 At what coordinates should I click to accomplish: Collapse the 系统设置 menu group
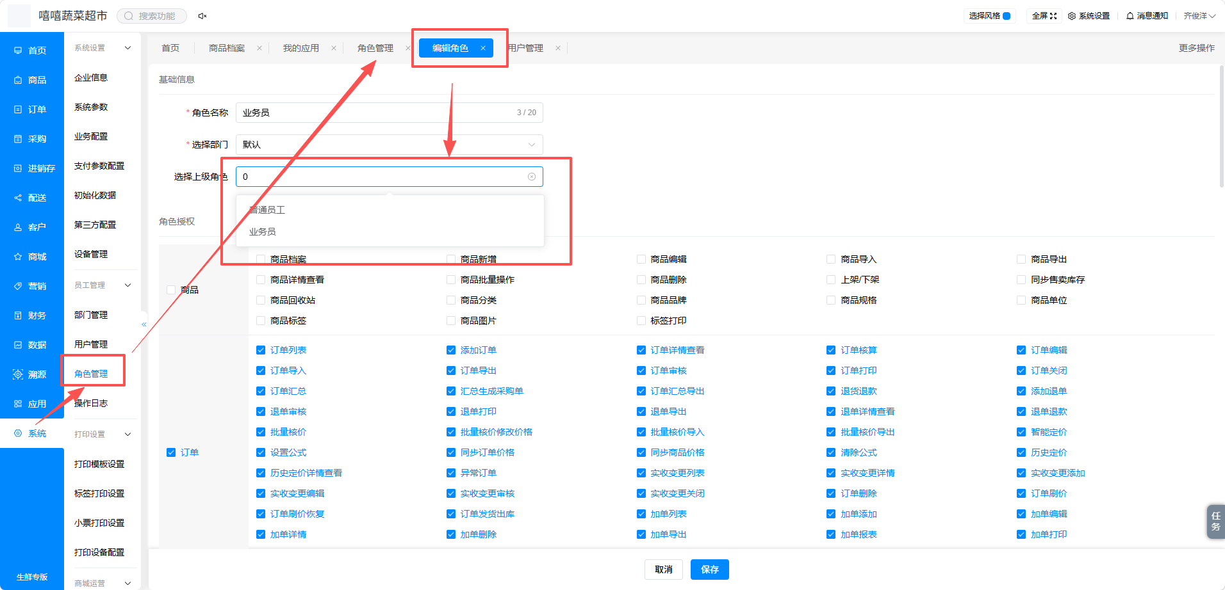coord(127,48)
